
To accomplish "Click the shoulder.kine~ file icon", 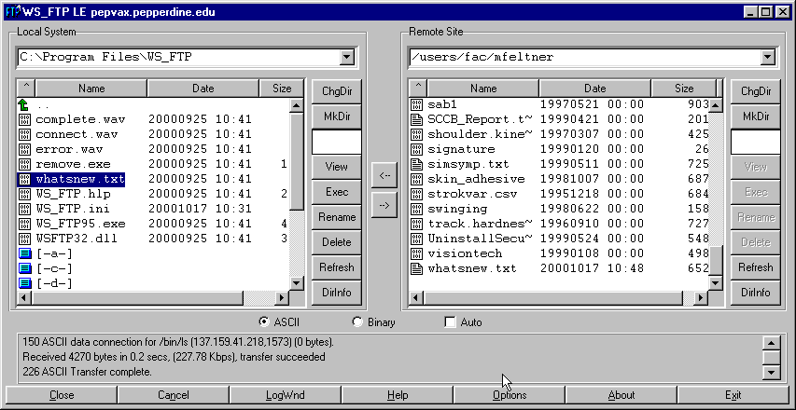I will (416, 134).
